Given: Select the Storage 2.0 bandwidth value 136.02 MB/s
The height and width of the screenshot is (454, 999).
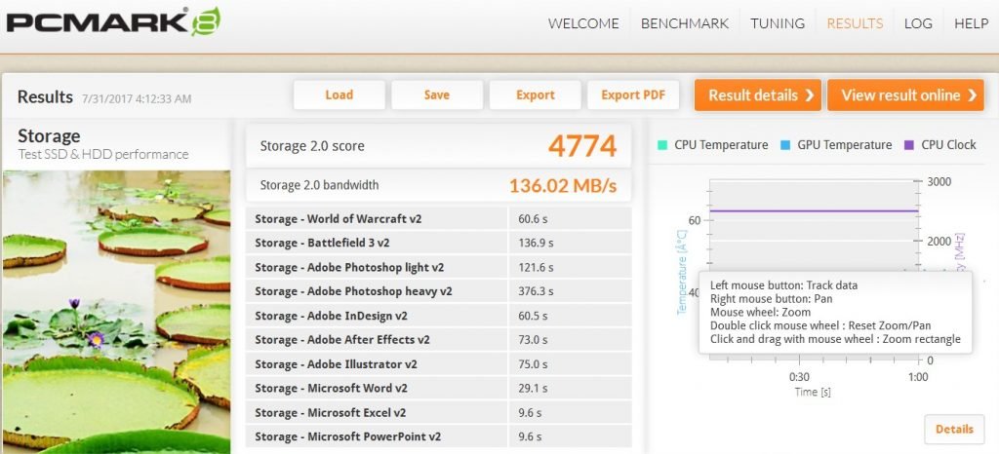Looking at the screenshot, I should [563, 186].
